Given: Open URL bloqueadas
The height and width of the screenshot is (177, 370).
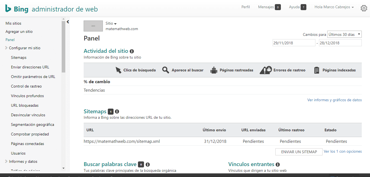Looking at the screenshot, I should pos(25,105).
